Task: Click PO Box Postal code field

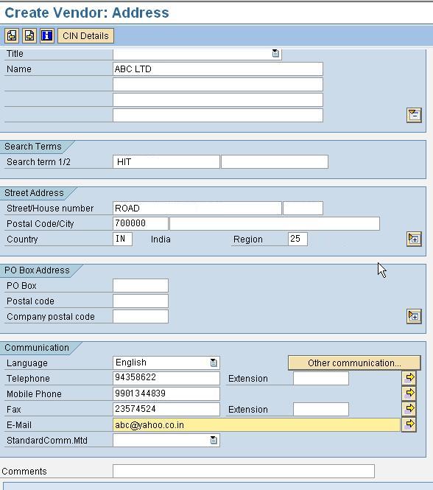Action: click(x=141, y=301)
